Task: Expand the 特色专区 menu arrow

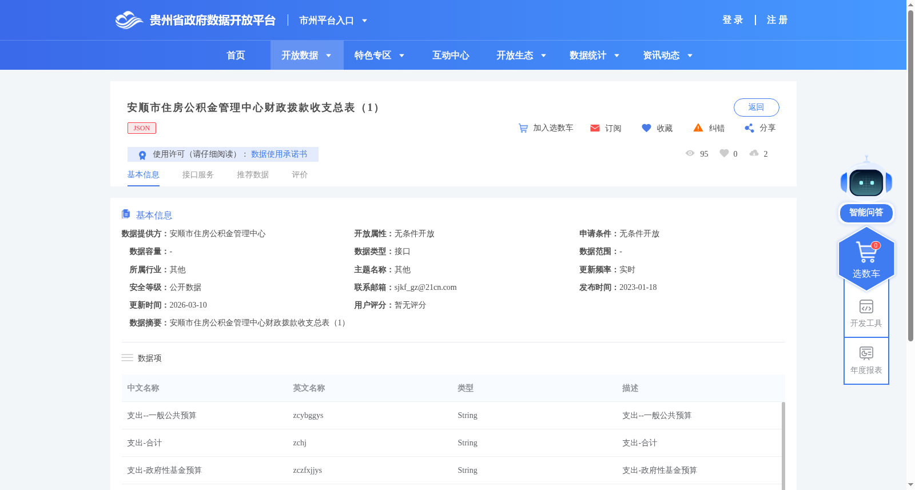Action: pos(402,55)
